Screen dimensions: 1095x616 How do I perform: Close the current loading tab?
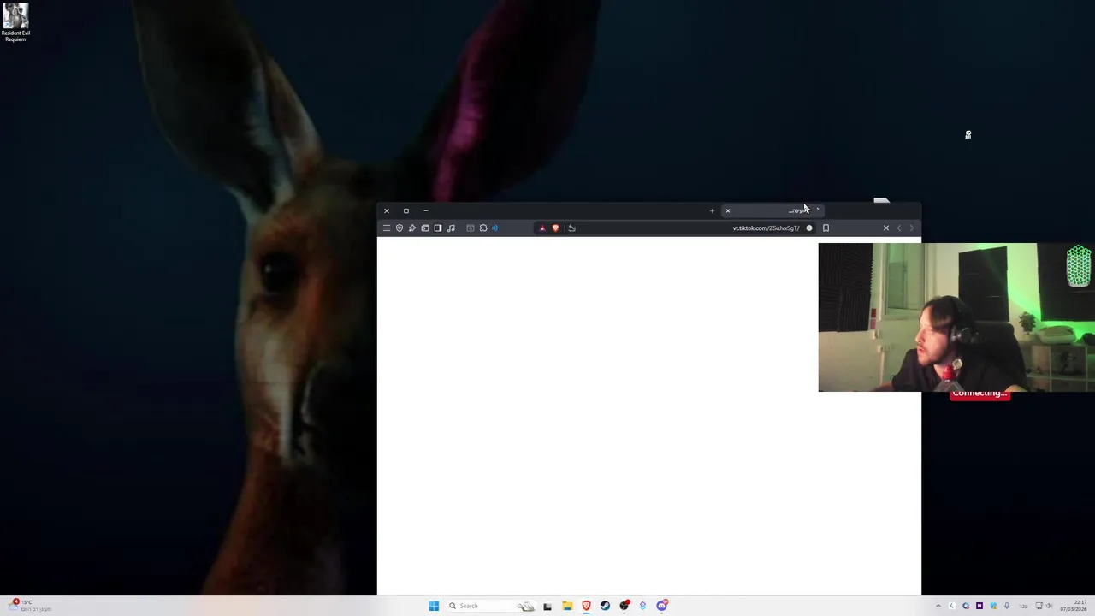728,210
